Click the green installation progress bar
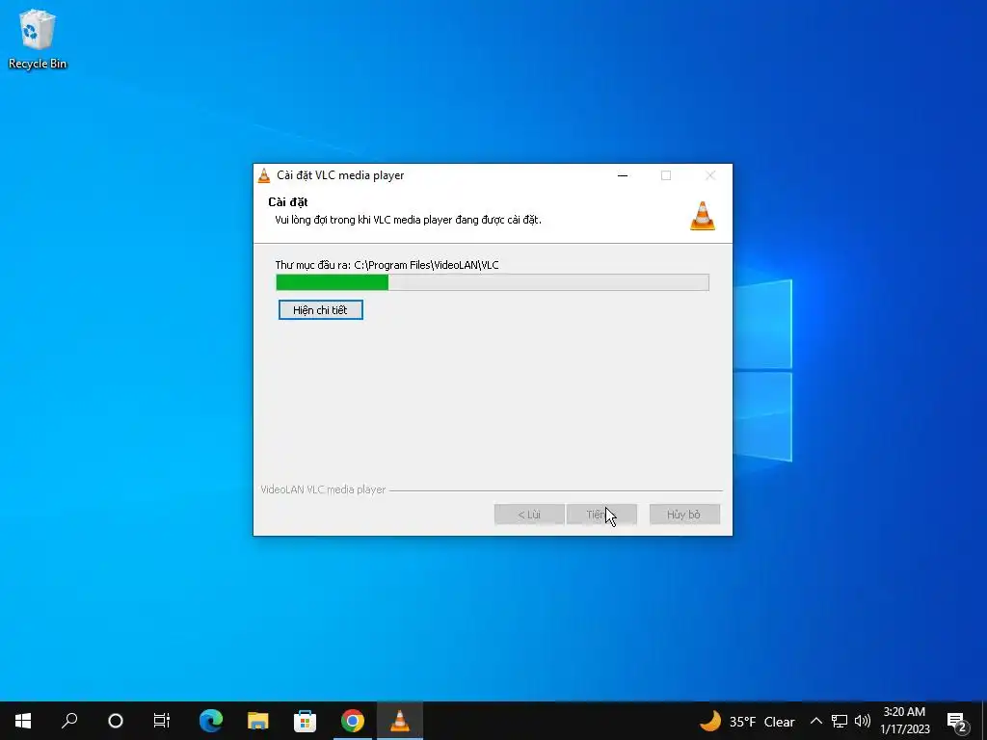Image resolution: width=987 pixels, height=740 pixels. click(x=493, y=282)
